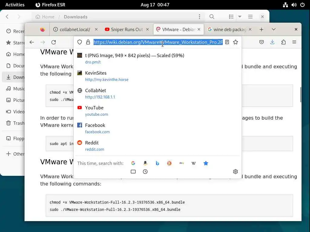The width and height of the screenshot is (310, 232).
Task: Open the KevinSites suggestion
Action: pyautogui.click(x=157, y=76)
